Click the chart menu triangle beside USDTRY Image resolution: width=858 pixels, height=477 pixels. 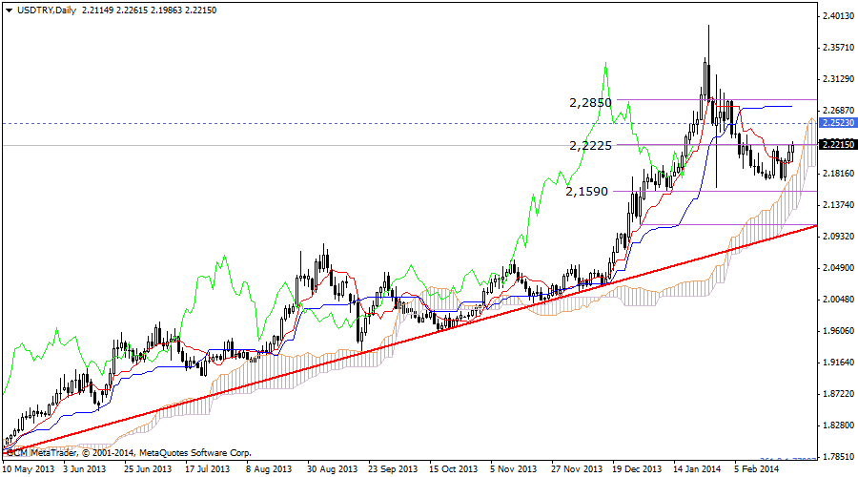tap(9, 10)
